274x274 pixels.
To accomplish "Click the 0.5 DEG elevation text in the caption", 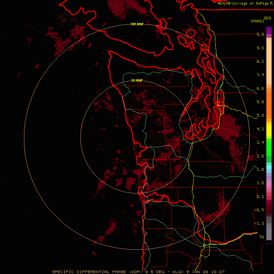I will [155, 272].
